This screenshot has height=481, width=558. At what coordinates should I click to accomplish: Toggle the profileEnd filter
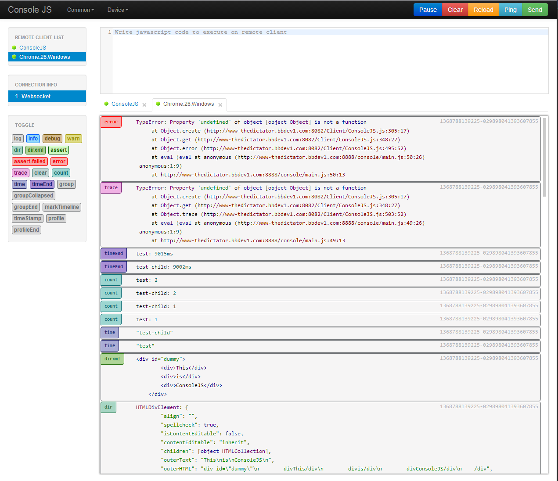tap(26, 230)
